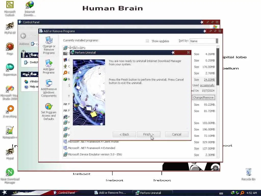
Task: Toggle the Show updates checkbox
Action: [147, 41]
